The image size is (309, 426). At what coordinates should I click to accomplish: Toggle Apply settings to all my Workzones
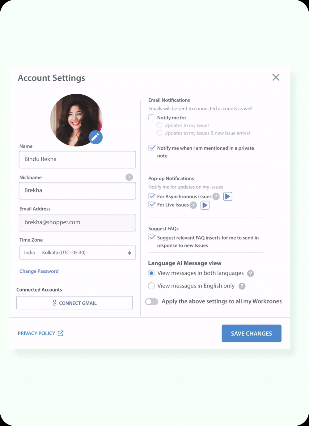tap(152, 301)
